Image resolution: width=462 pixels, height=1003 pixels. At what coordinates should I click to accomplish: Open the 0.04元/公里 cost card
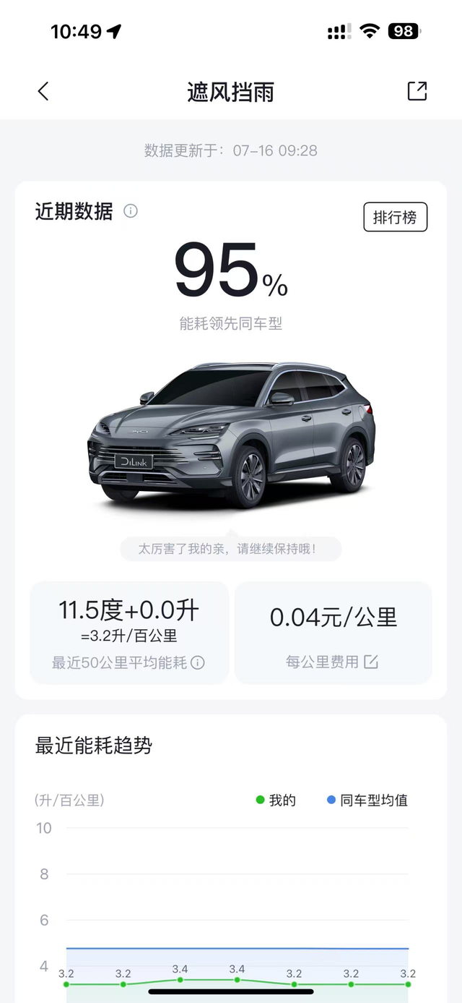334,633
